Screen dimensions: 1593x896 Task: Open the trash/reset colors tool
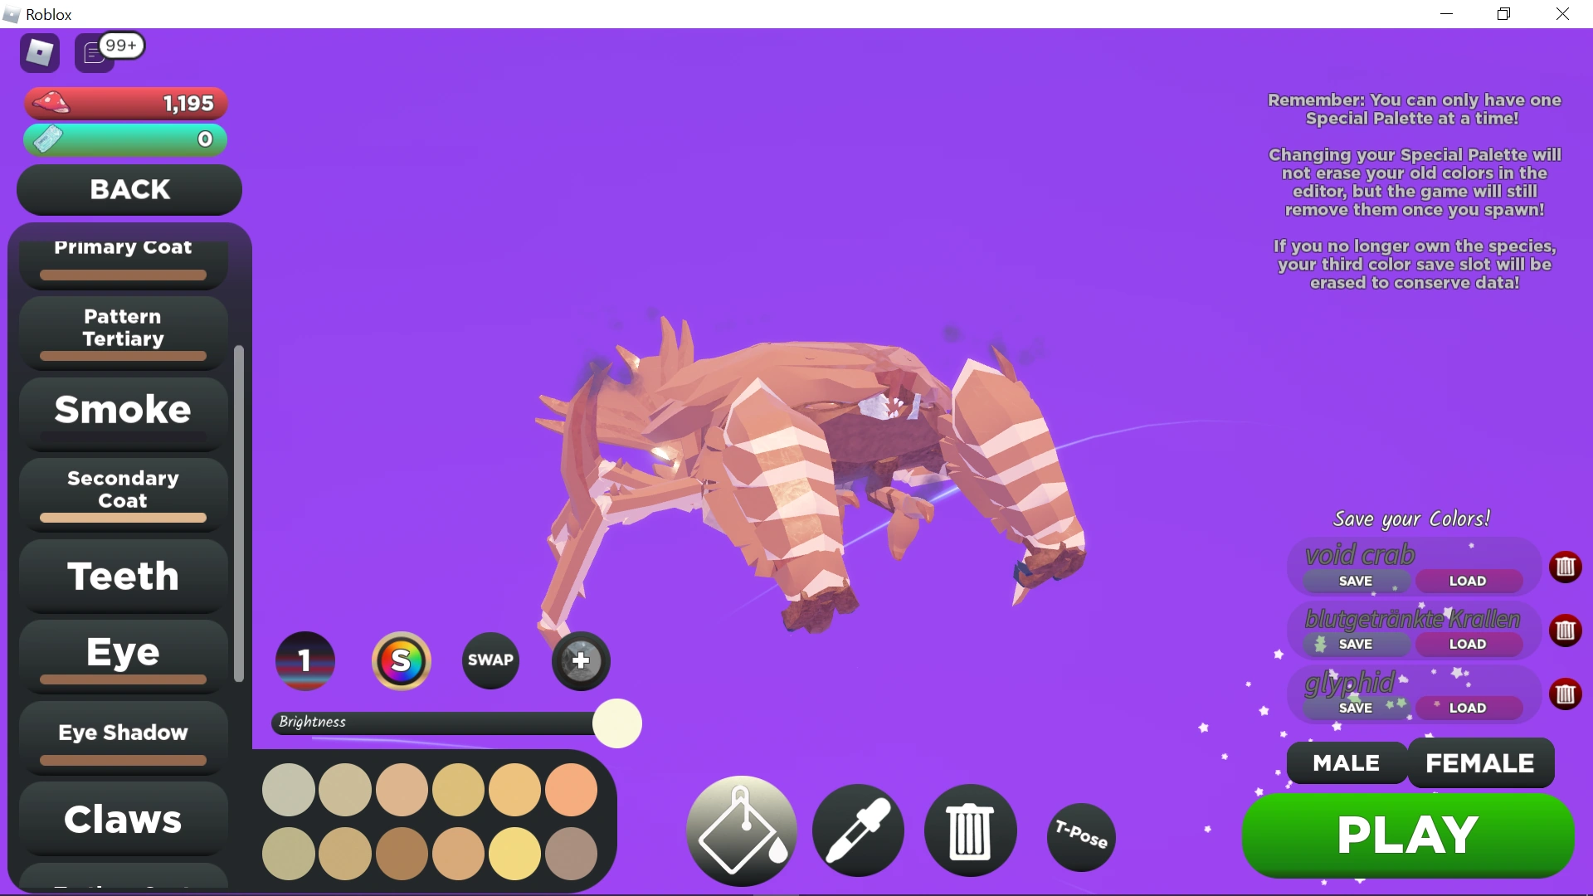[x=969, y=830]
